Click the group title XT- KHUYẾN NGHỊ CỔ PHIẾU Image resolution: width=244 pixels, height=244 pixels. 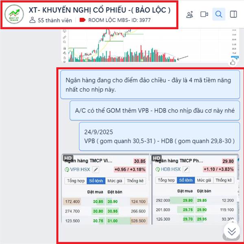coord(100,10)
